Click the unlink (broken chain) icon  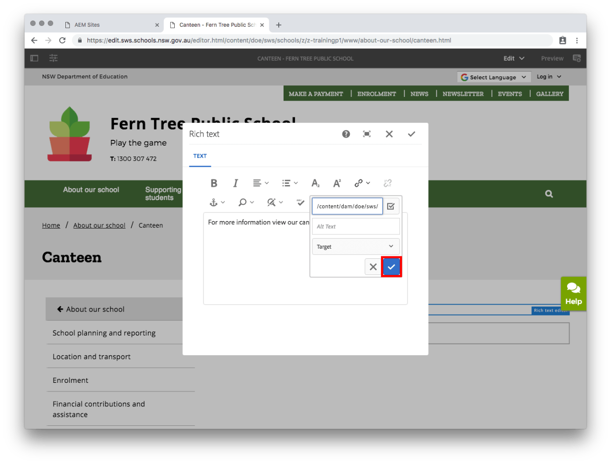pos(388,183)
